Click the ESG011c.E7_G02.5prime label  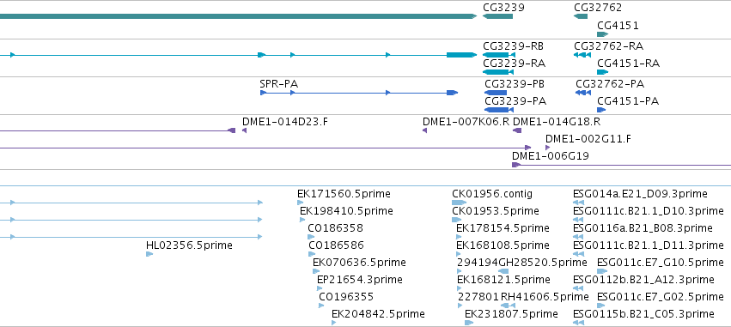click(x=661, y=297)
